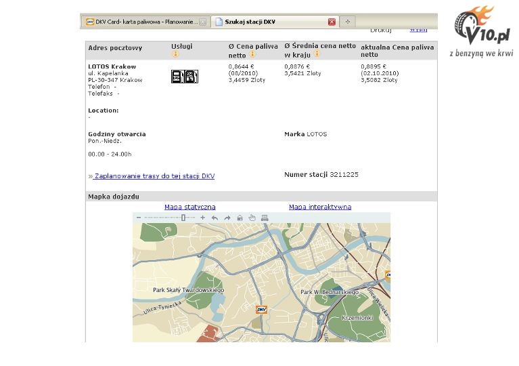Open the Mapa interaktywna link
This screenshot has height=366, width=519.
(320, 207)
